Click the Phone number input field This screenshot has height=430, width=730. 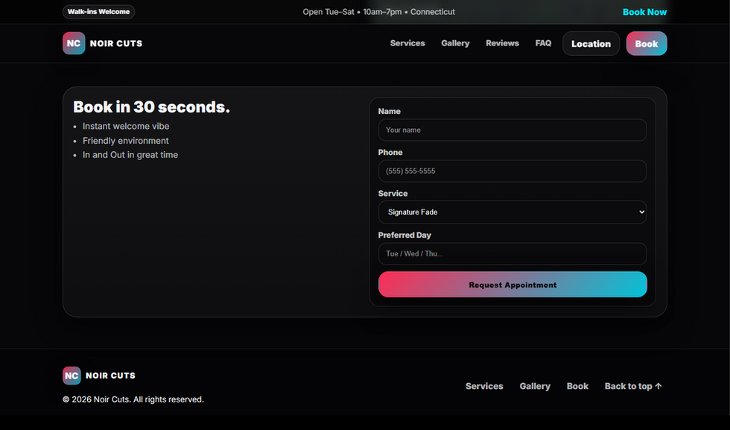tap(512, 171)
